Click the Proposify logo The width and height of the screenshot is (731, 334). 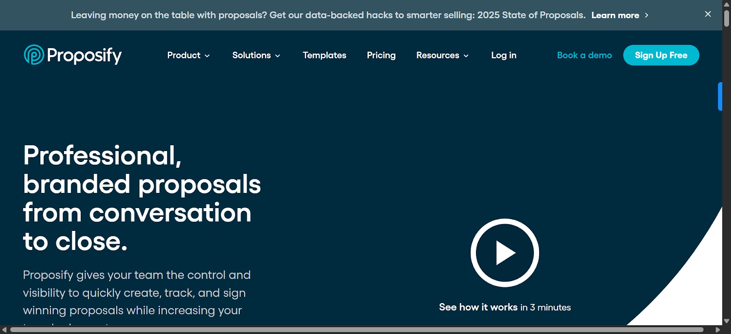tap(73, 55)
